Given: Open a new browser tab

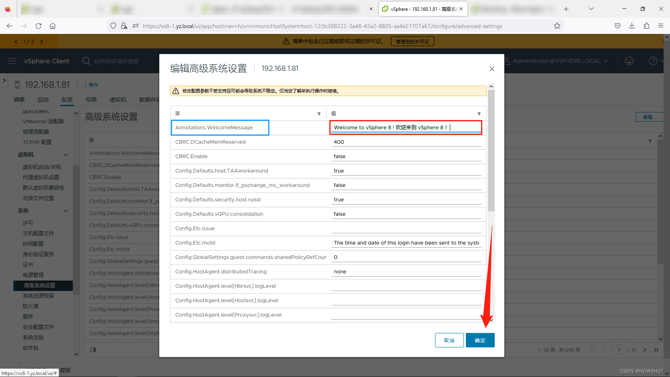Looking at the screenshot, I should (x=566, y=9).
